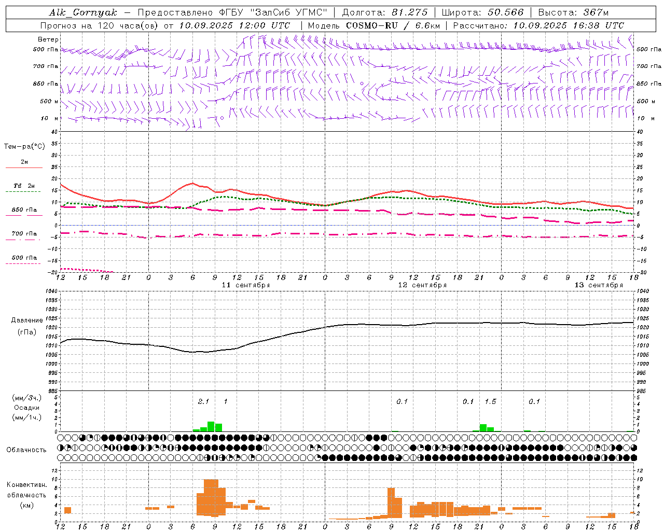The image size is (664, 531).
Task: Click the computed time 10.09.2025 16:38 UTC
Action: click(569, 25)
